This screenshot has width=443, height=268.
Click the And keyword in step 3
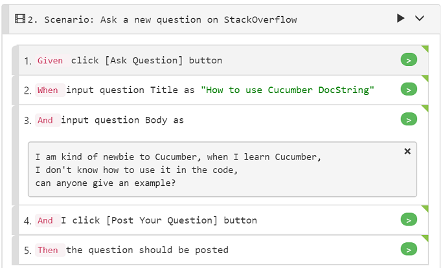tap(45, 120)
